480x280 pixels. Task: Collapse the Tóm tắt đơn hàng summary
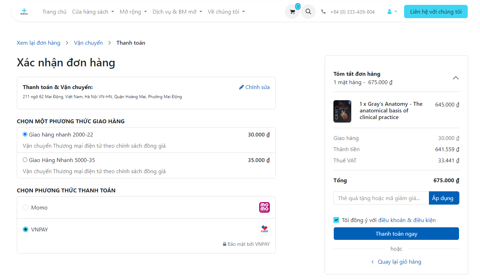click(x=456, y=78)
